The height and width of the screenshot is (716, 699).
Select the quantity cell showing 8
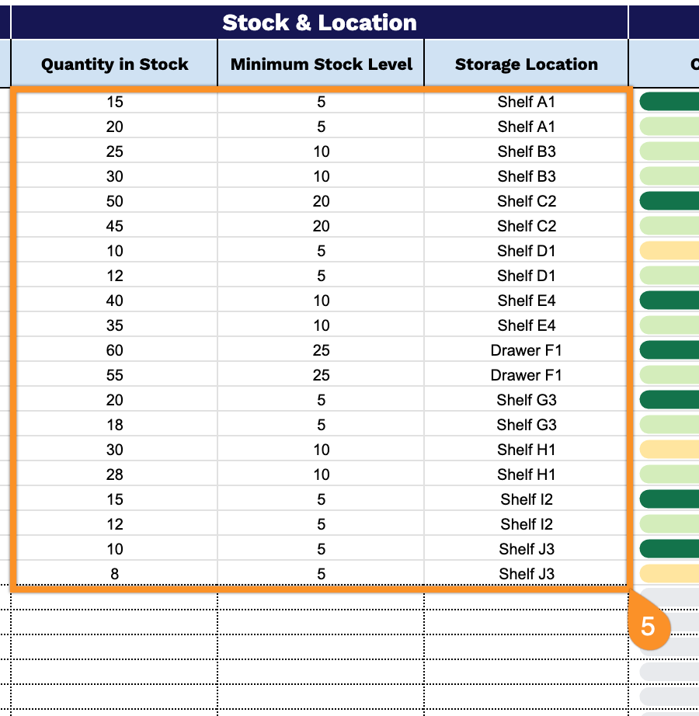click(x=114, y=574)
